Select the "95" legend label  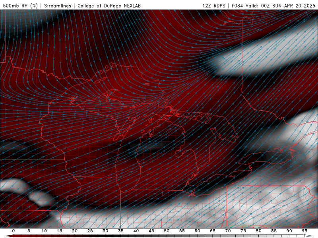coord(304,231)
